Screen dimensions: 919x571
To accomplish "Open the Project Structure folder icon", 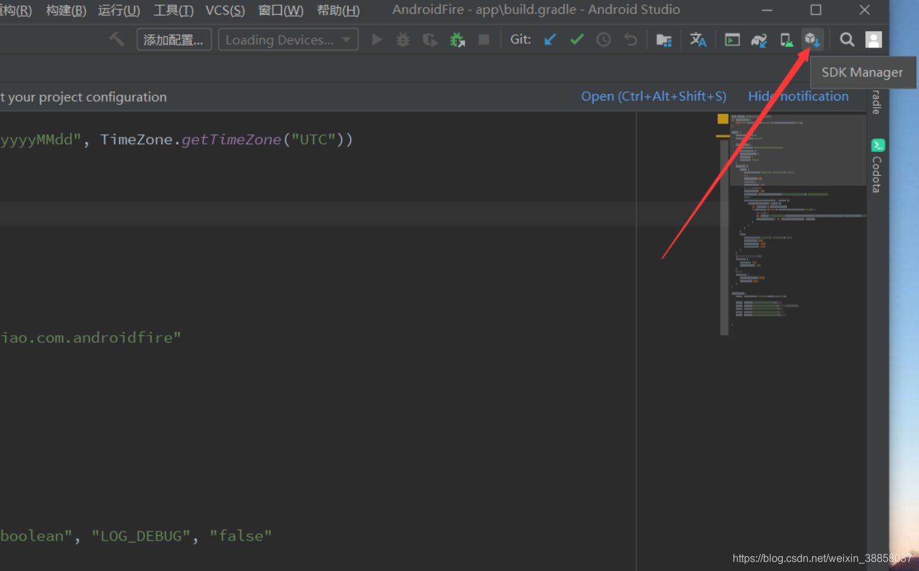I will click(664, 40).
